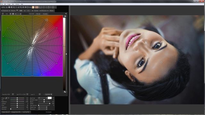The width and height of the screenshot is (205, 115).
Task: Open the Output Log dropdown
Action: tap(43, 107)
